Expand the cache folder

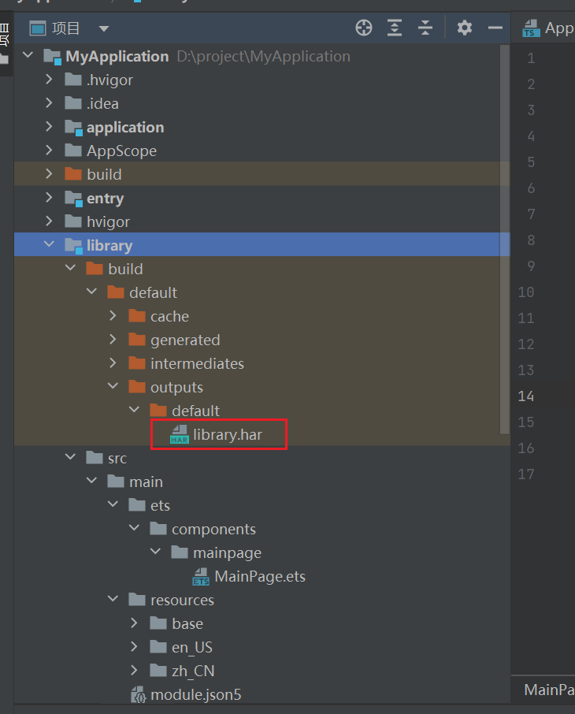pos(113,316)
